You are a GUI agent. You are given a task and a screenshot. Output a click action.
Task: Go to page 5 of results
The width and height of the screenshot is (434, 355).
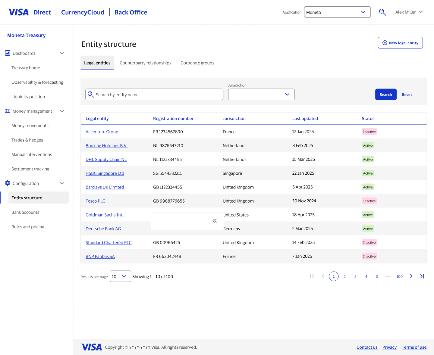377,276
